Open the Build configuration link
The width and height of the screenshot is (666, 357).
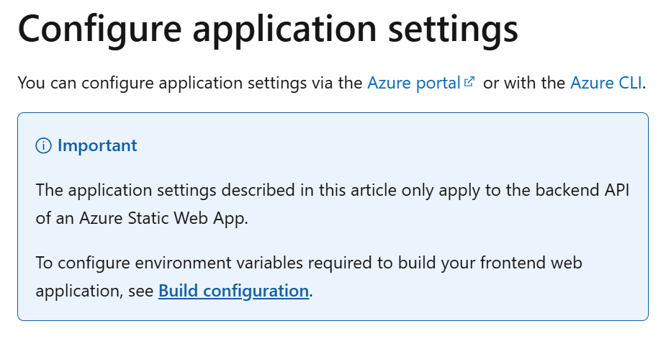233,291
